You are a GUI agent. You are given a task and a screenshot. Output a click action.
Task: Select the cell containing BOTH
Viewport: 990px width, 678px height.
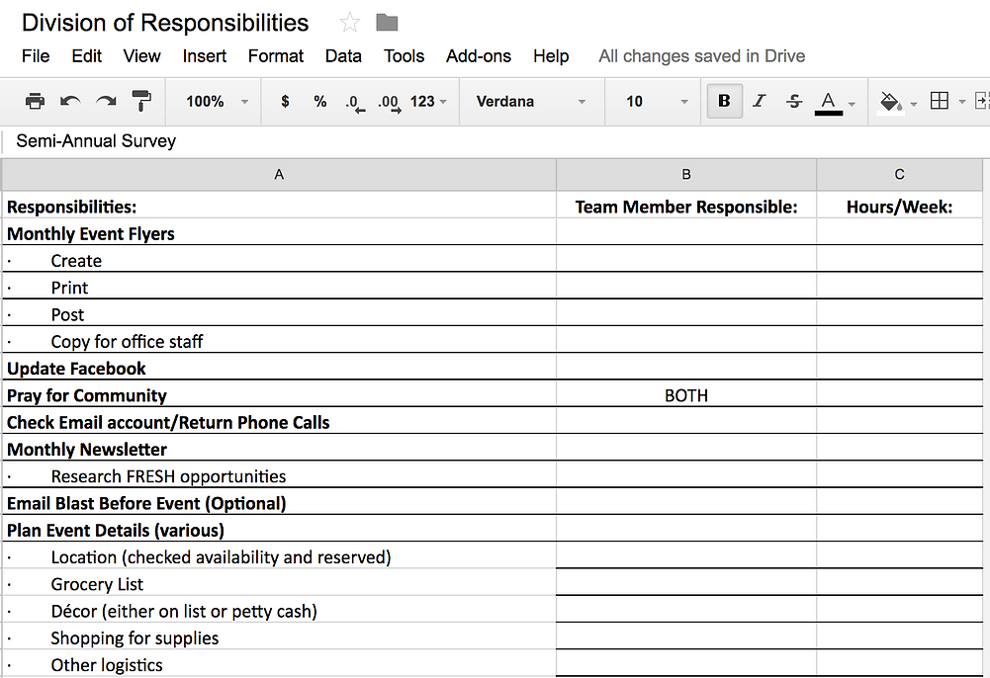click(x=685, y=395)
